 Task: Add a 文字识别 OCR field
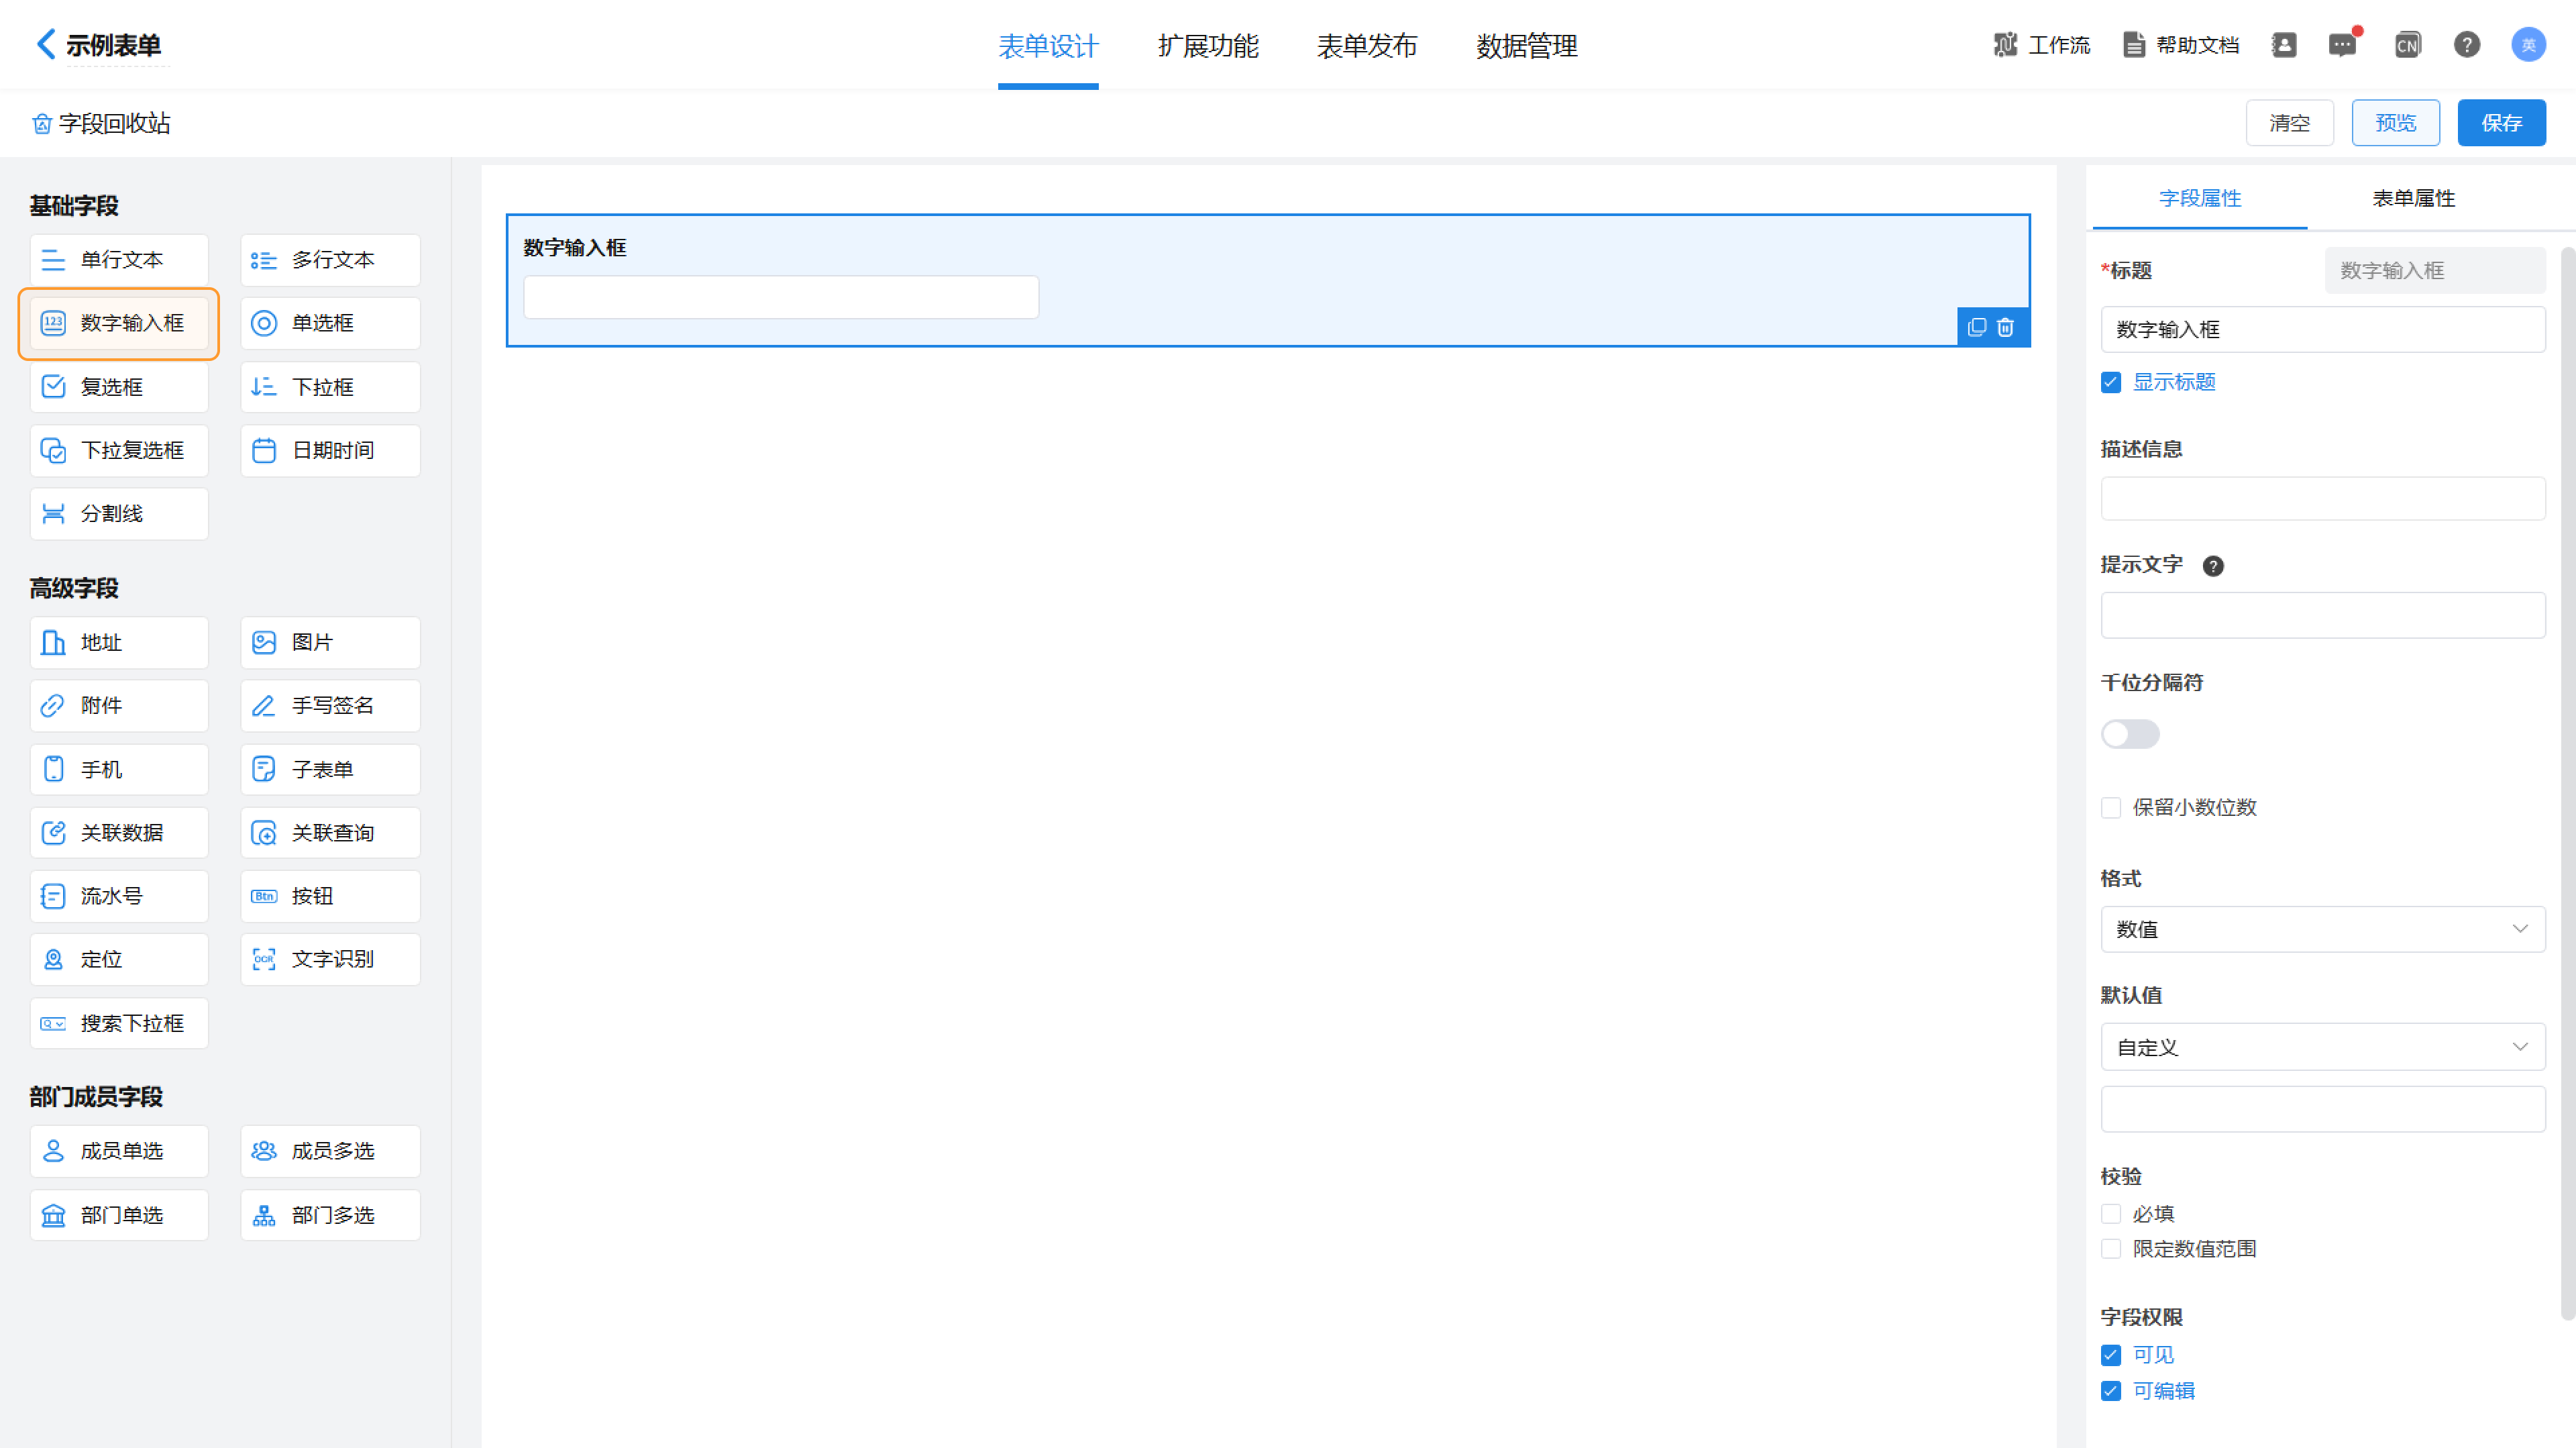click(330, 960)
